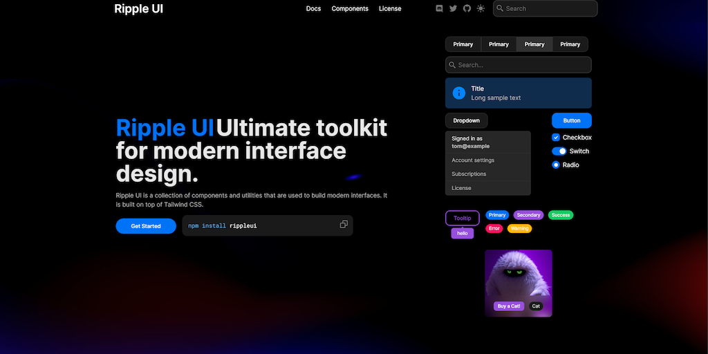Toggle light theme via the sun icon
This screenshot has height=354, width=708.
(481, 8)
